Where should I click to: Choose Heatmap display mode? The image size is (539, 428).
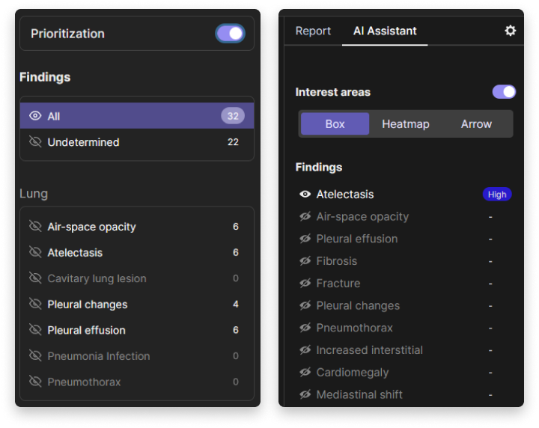[406, 124]
